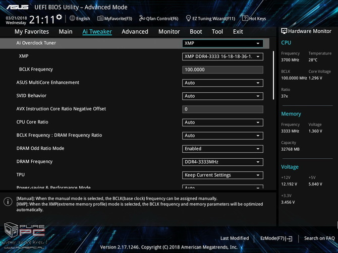Click Last Modified at the bottom
The image size is (338, 253).
235,238
